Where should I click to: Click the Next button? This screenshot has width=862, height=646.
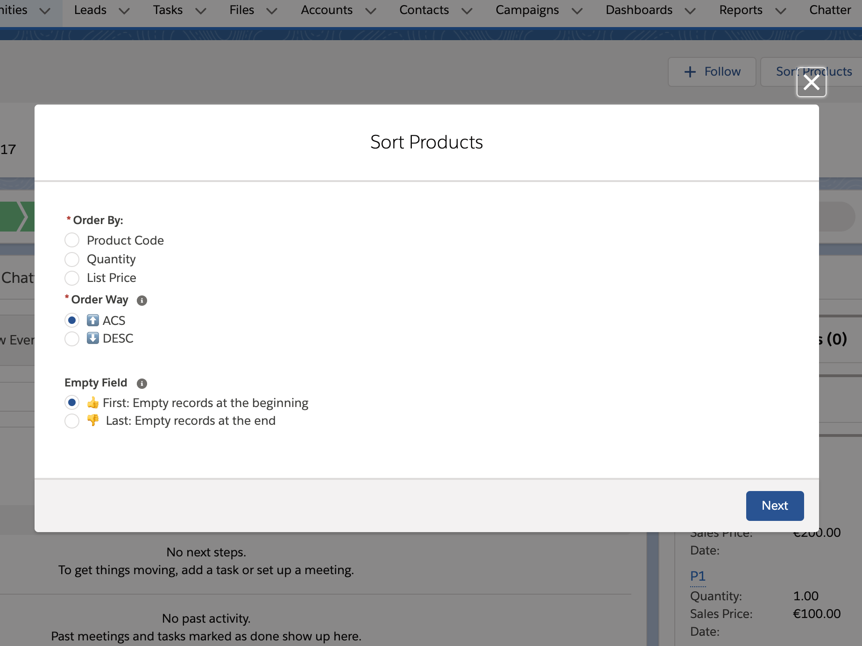point(774,506)
